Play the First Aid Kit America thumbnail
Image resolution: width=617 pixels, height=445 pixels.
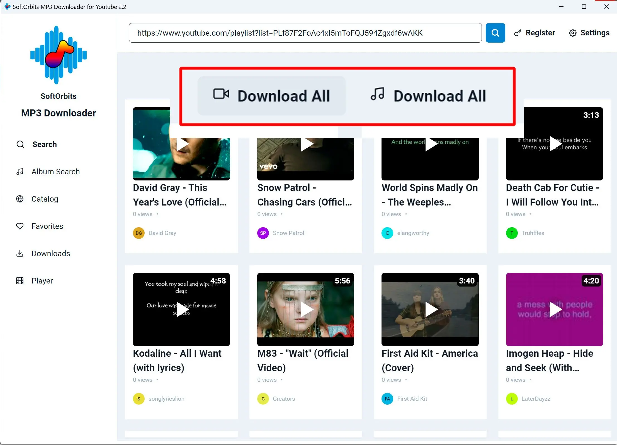[430, 309]
